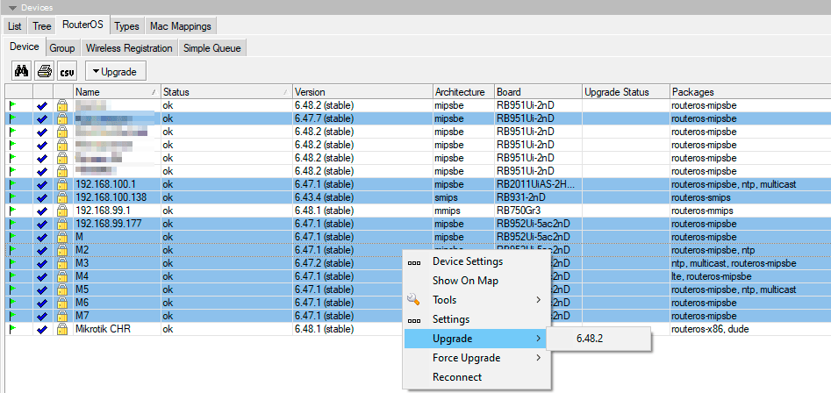Click the icon next to Device Settings

point(415,261)
